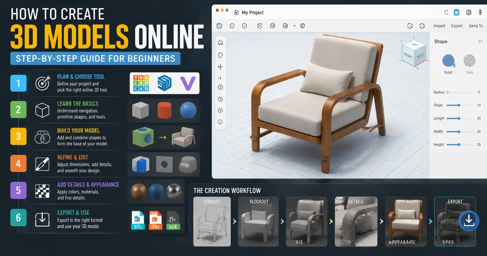The width and height of the screenshot is (487, 256).
Task: Click the gray cube primitive shape
Action: click(x=140, y=110)
